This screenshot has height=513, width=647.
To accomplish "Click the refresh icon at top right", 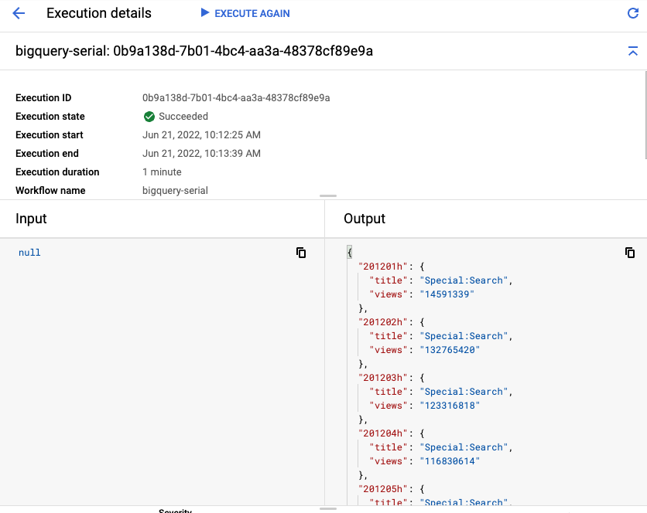I will (x=632, y=14).
